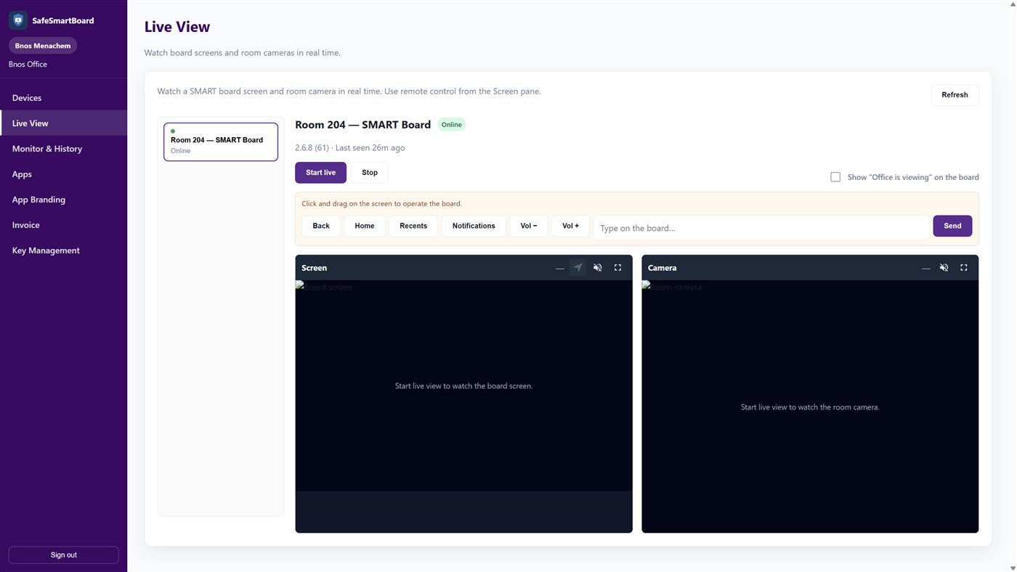Minimize the Screen pane
The height and width of the screenshot is (572, 1017).
[559, 268]
